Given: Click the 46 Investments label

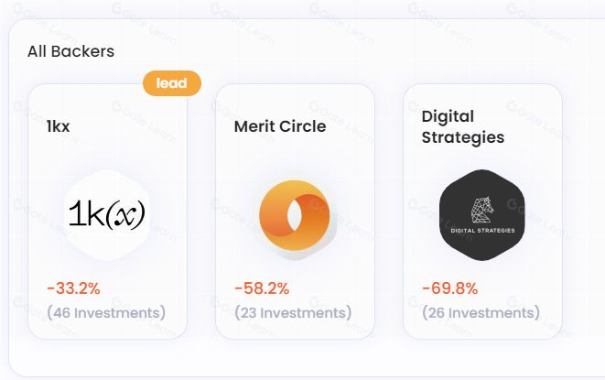Looking at the screenshot, I should coord(106,312).
